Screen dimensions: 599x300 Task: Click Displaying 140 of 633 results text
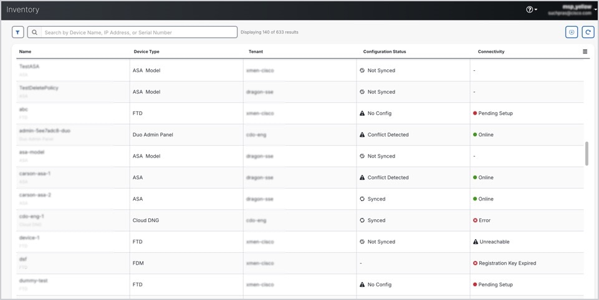(x=269, y=32)
